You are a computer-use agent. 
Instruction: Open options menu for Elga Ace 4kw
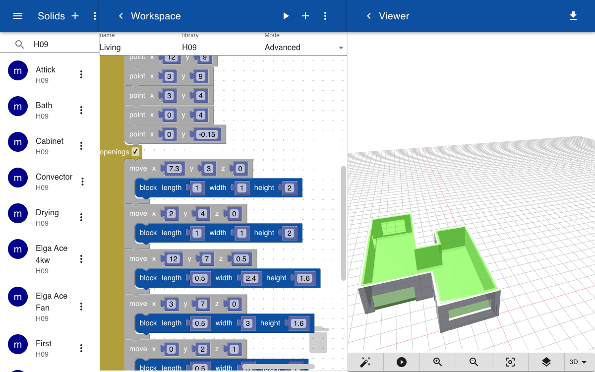81,259
